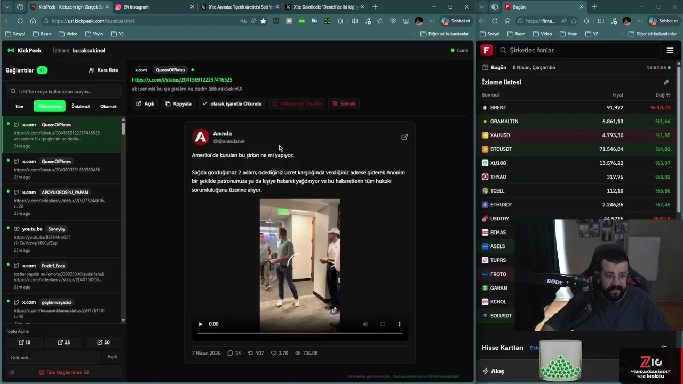This screenshot has height=384, width=683.
Task: Switch to X'te Daktilock browser tab
Action: [x=324, y=7]
